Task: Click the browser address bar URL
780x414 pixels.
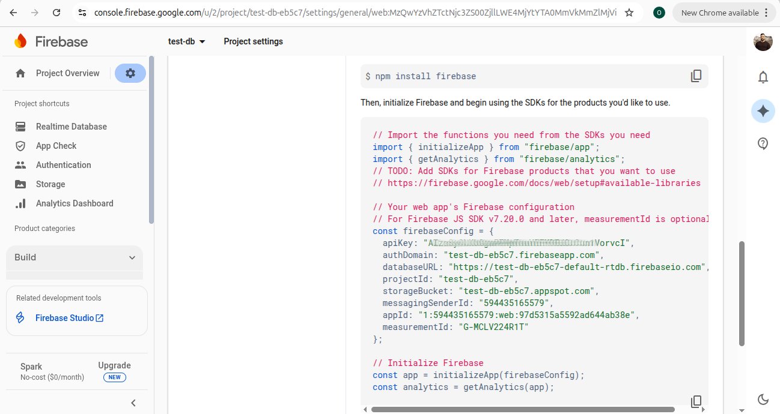Action: point(355,13)
